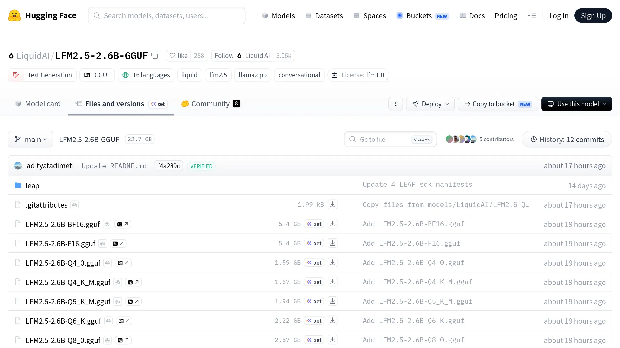620x348 pixels.
Task: Open the Deploy dropdown
Action: pyautogui.click(x=430, y=104)
